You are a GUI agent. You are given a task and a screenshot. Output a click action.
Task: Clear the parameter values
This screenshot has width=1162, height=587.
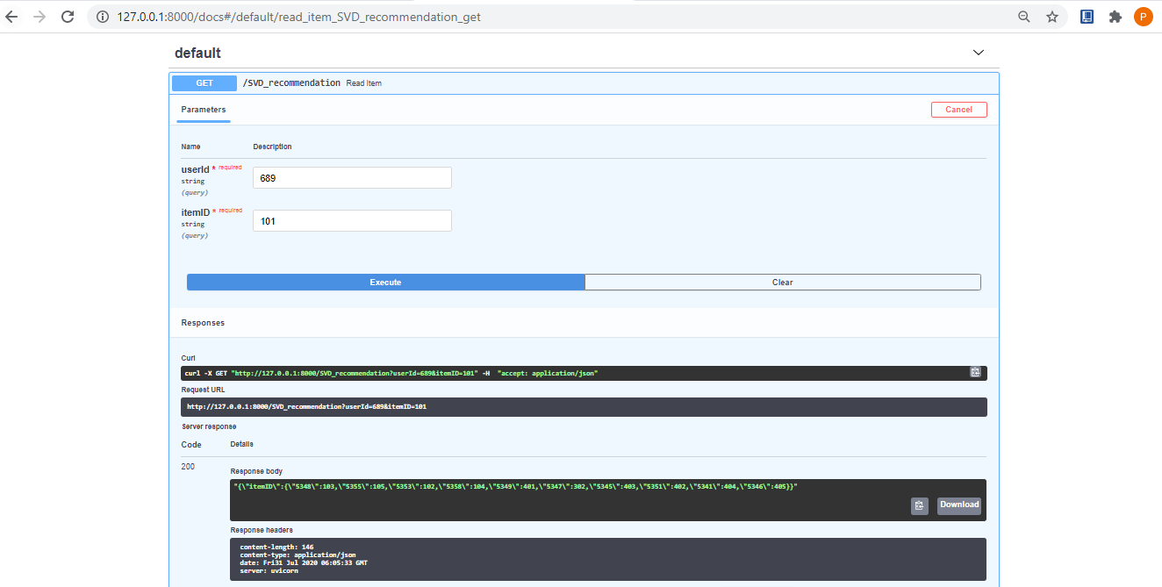pyautogui.click(x=782, y=282)
